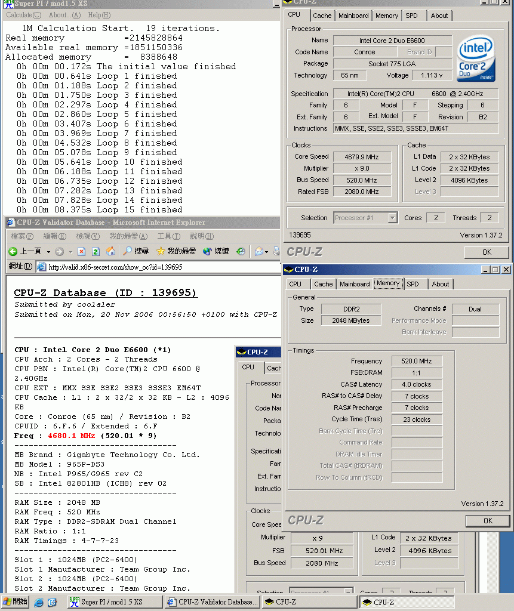Switch to Cache tab in the top CPU-Z window

tap(322, 16)
